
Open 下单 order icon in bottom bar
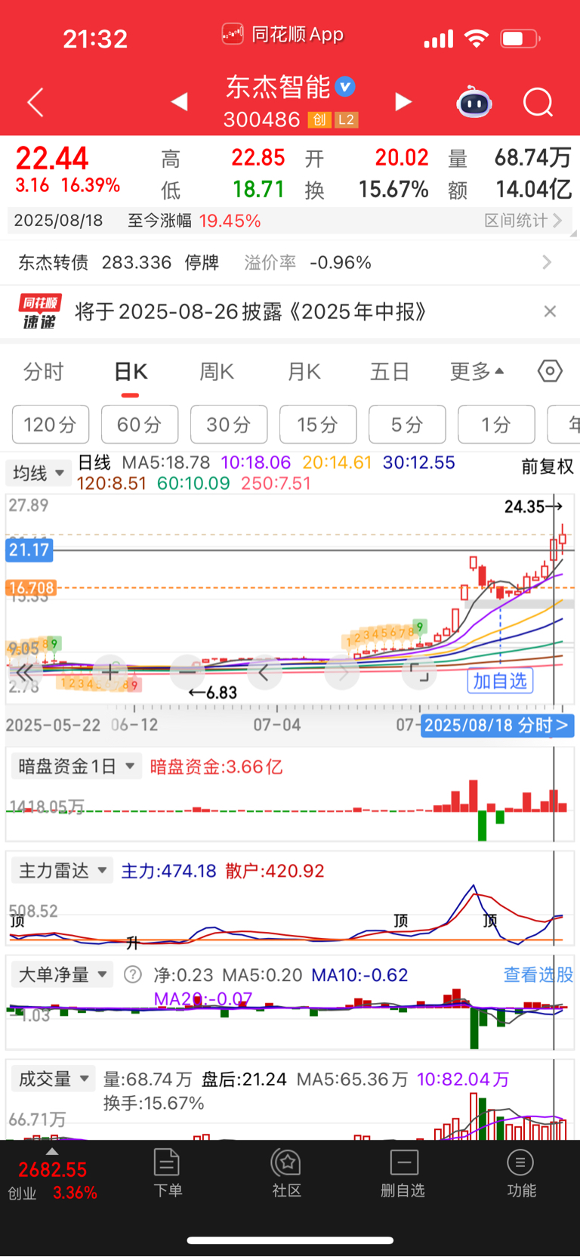pos(168,1173)
